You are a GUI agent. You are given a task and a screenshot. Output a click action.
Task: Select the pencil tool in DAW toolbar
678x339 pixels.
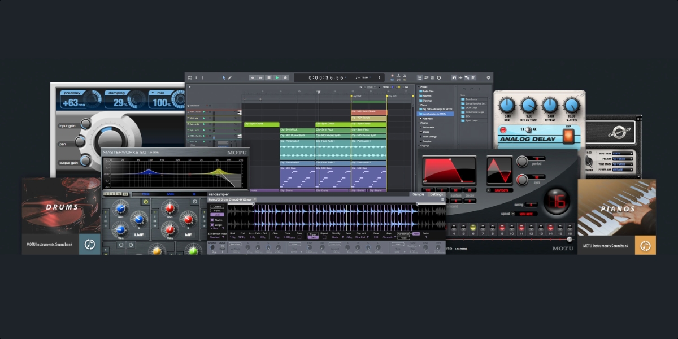[229, 77]
